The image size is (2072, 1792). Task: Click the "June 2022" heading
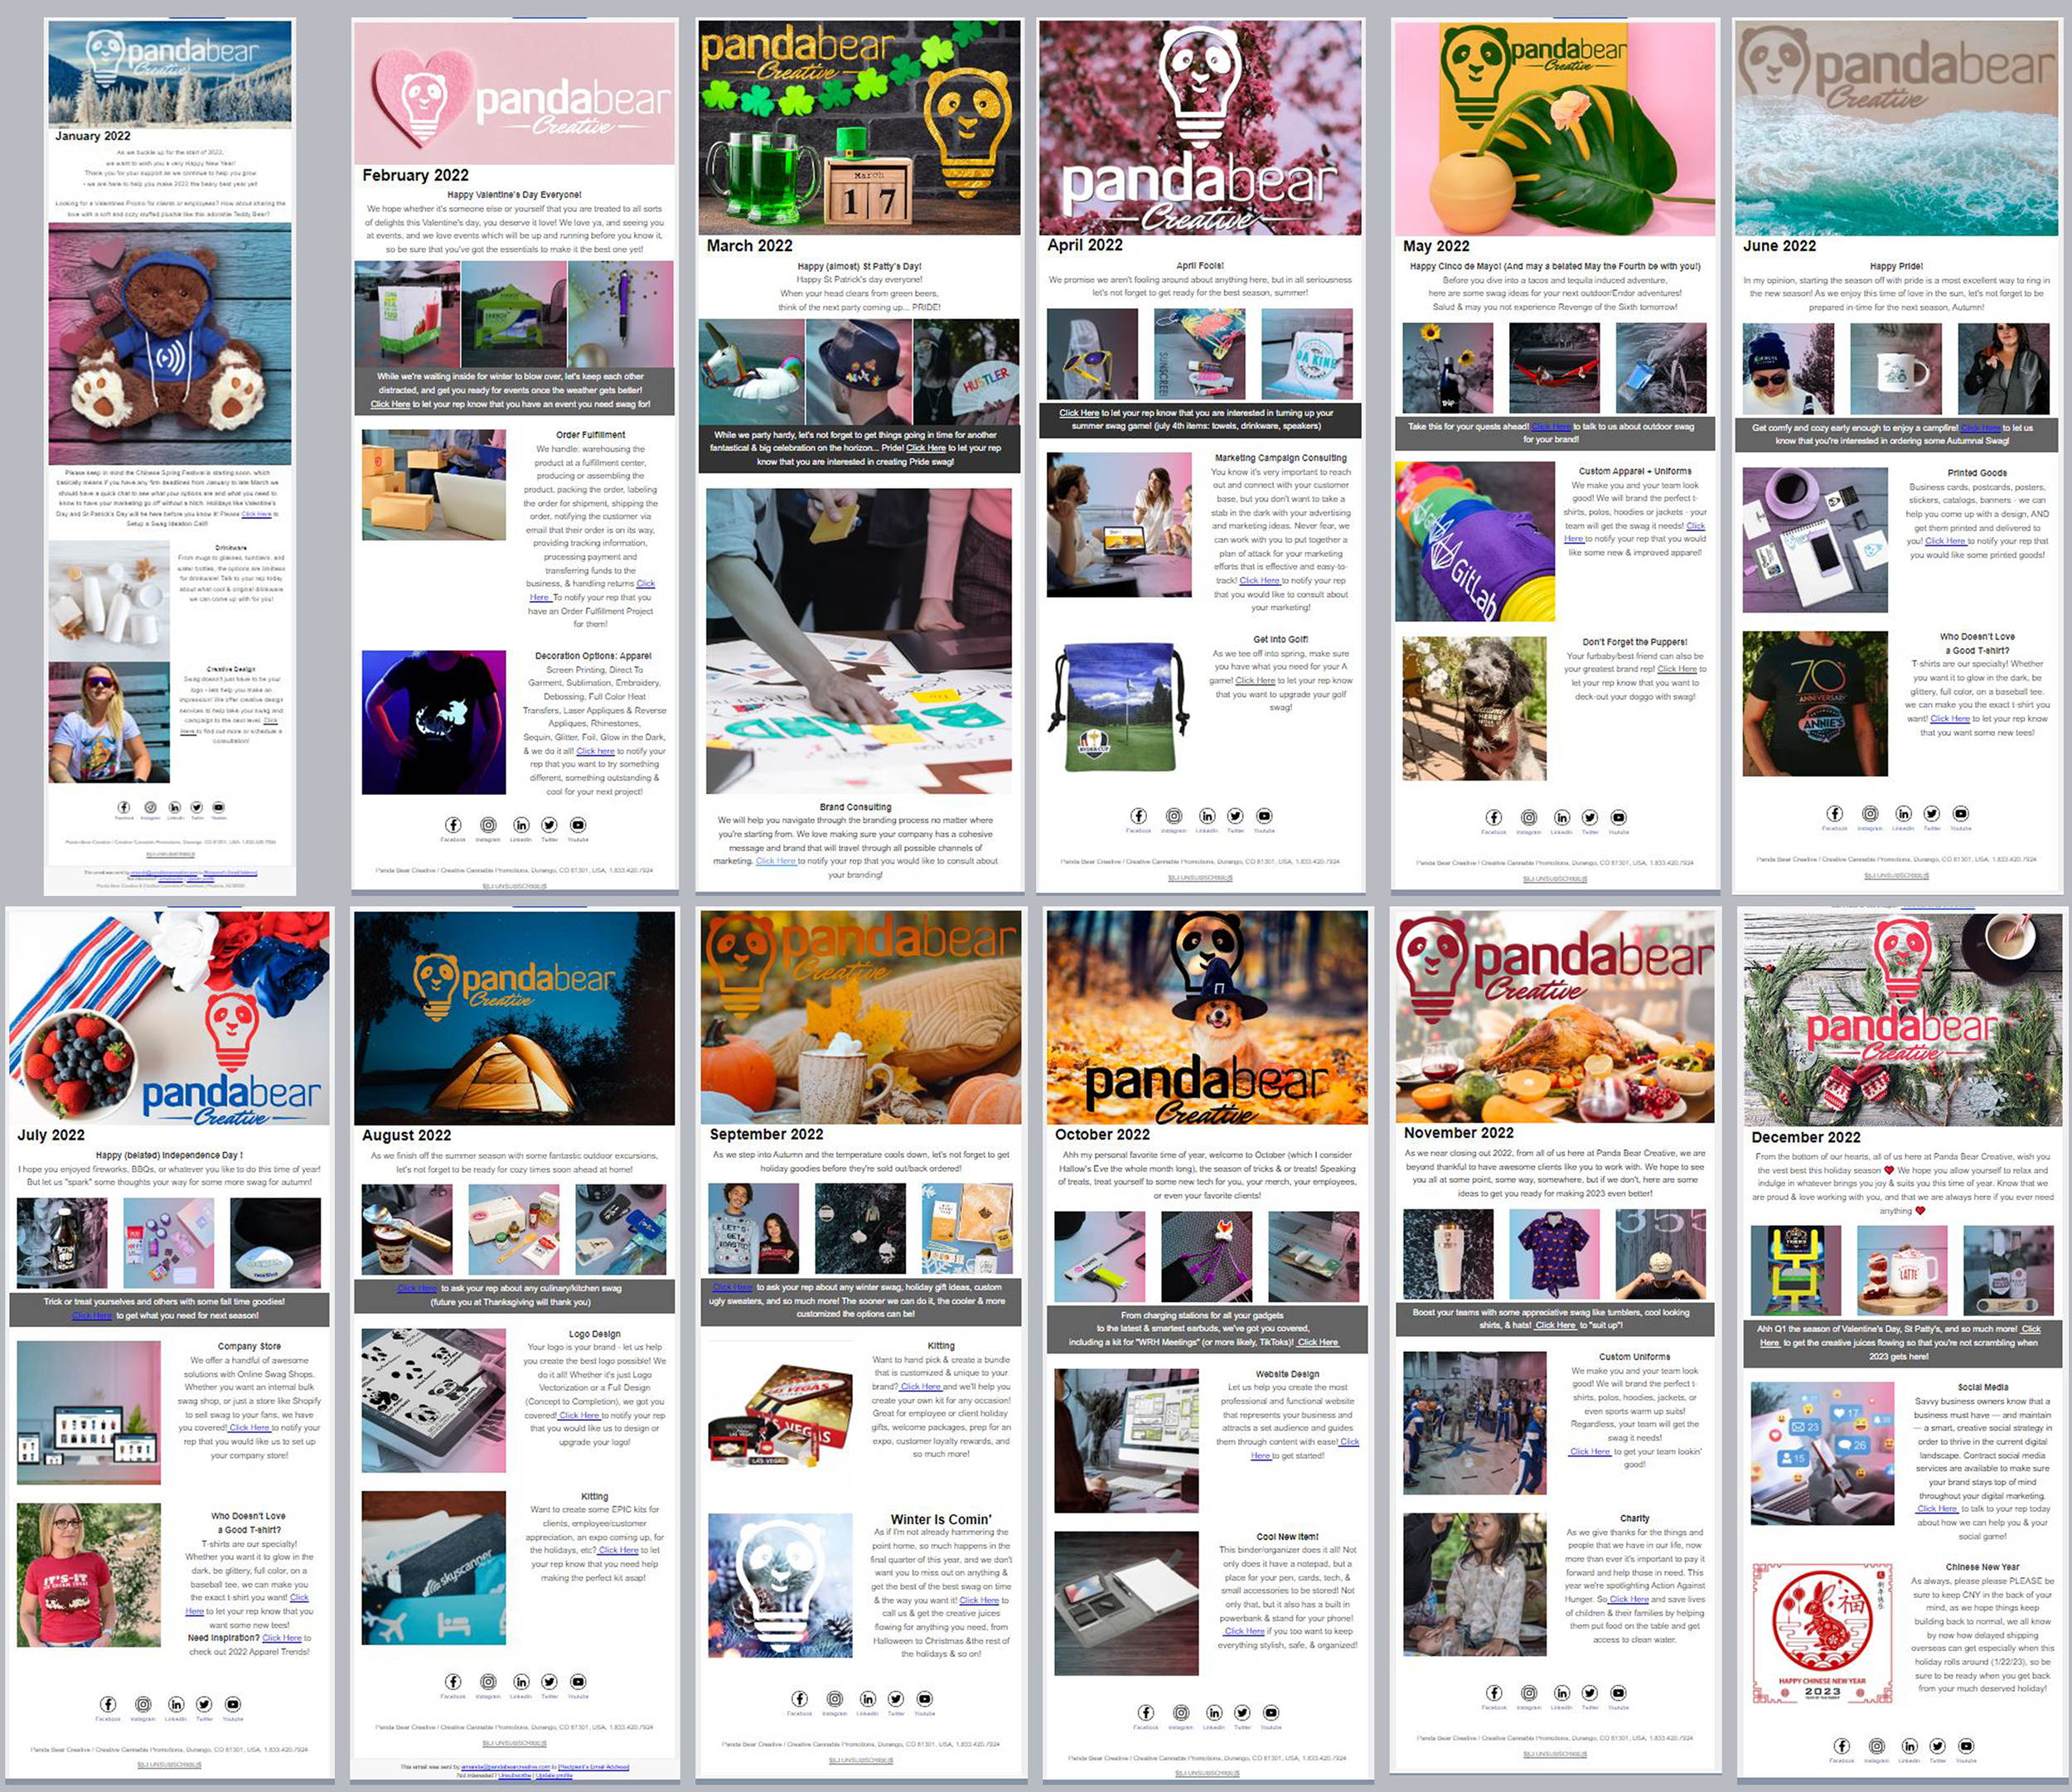[1779, 246]
